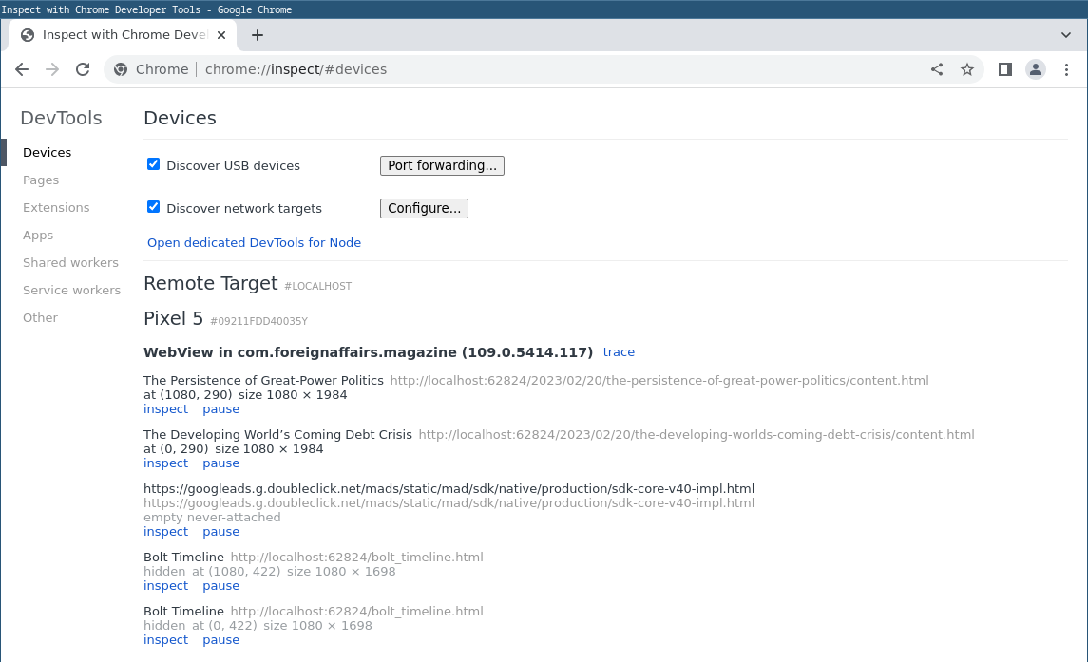The image size is (1088, 662).
Task: Toggle the forward navigation arrow
Action: point(52,68)
